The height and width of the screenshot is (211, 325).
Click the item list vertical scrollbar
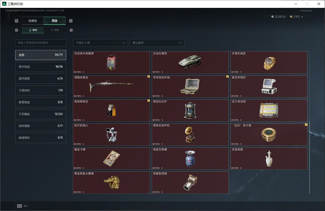[309, 122]
